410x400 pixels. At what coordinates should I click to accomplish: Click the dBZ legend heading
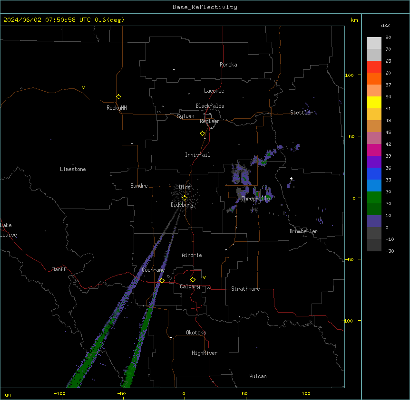(385, 26)
